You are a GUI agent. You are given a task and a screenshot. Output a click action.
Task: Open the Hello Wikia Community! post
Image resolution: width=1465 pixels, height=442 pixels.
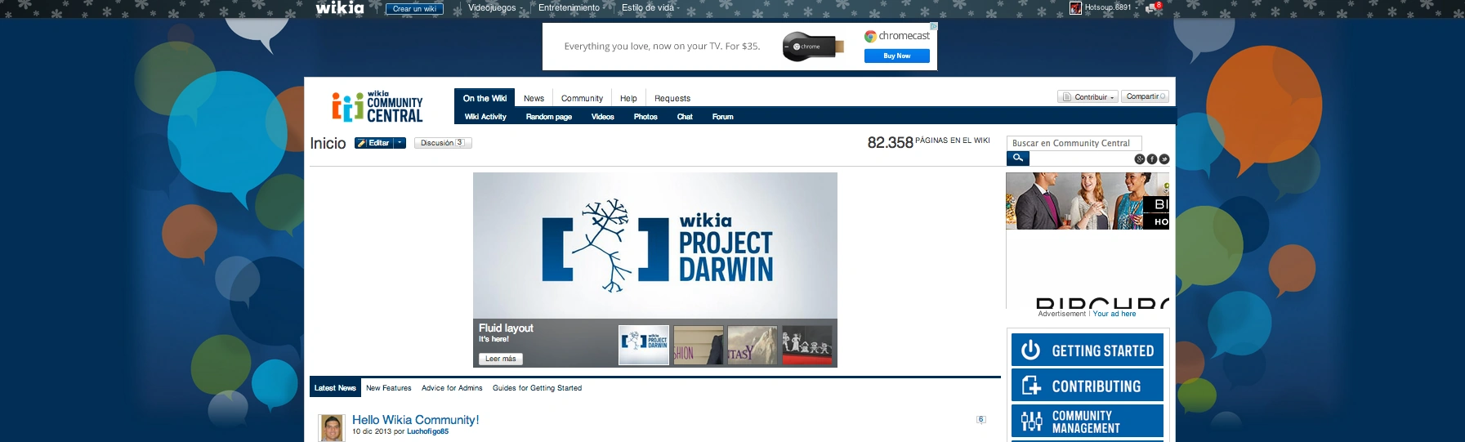pos(415,420)
